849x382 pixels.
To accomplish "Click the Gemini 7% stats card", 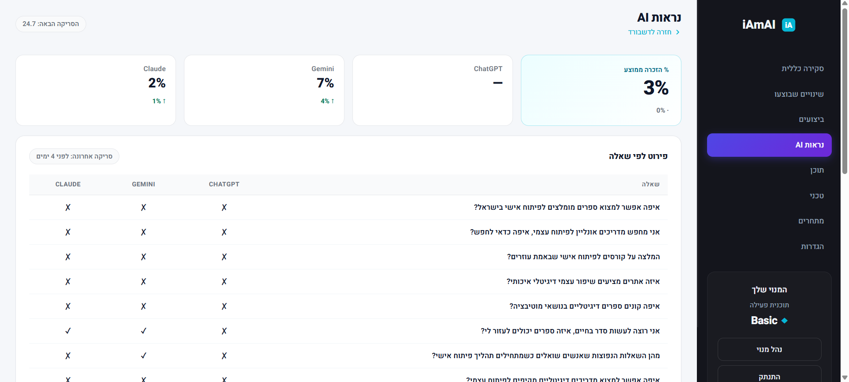I will 264,90.
